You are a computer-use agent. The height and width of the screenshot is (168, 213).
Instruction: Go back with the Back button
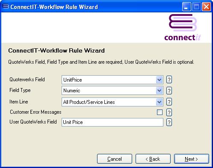[153, 159]
